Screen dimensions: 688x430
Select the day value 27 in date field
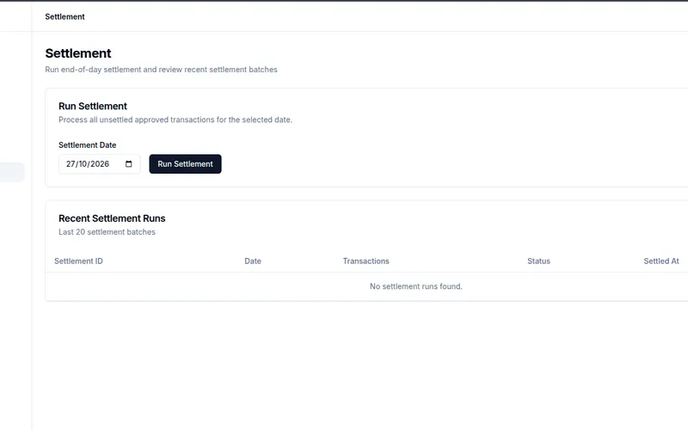(x=71, y=164)
